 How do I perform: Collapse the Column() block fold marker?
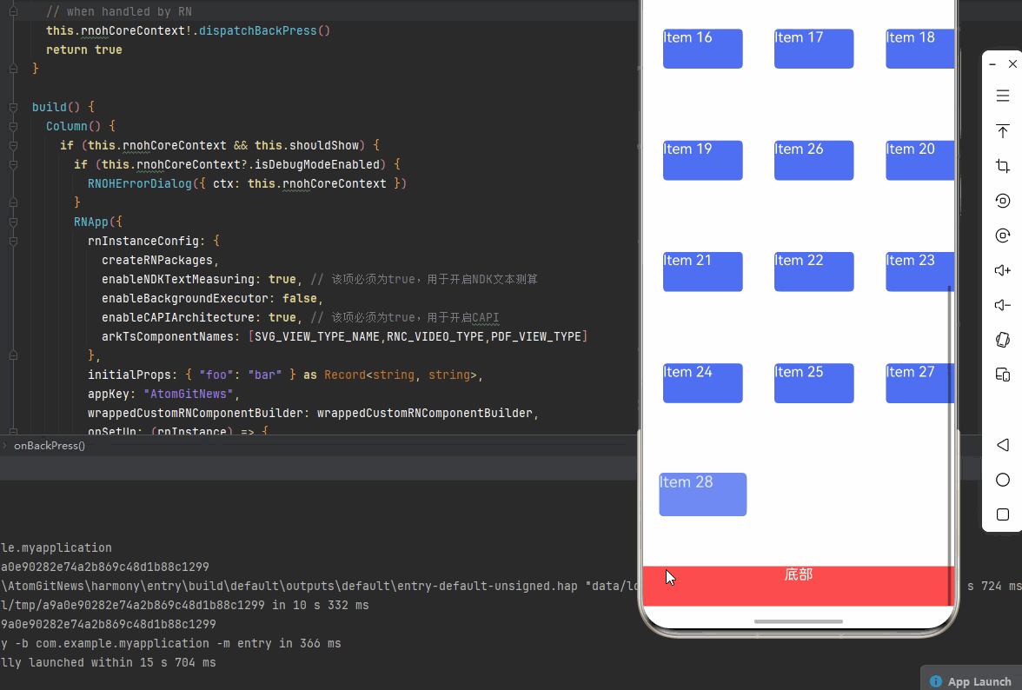(13, 126)
